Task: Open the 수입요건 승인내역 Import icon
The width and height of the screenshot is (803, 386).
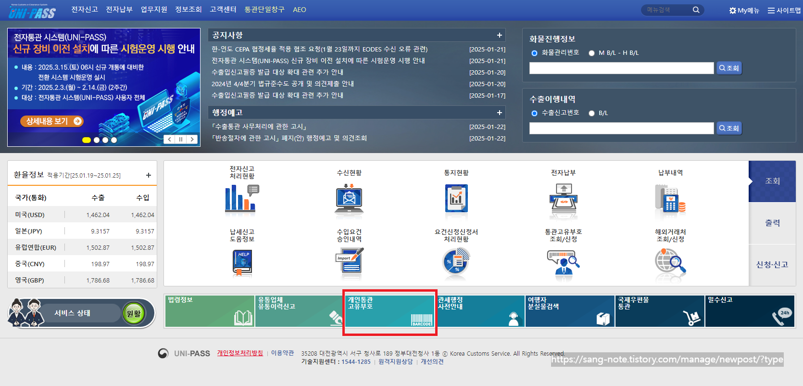Action: tap(350, 262)
